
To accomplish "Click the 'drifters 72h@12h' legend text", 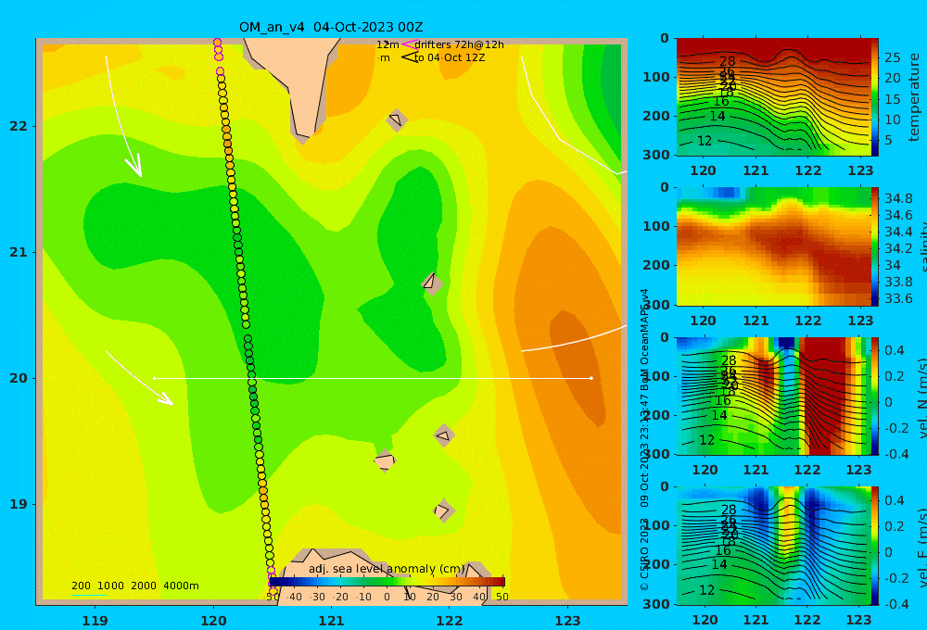I will (460, 44).
